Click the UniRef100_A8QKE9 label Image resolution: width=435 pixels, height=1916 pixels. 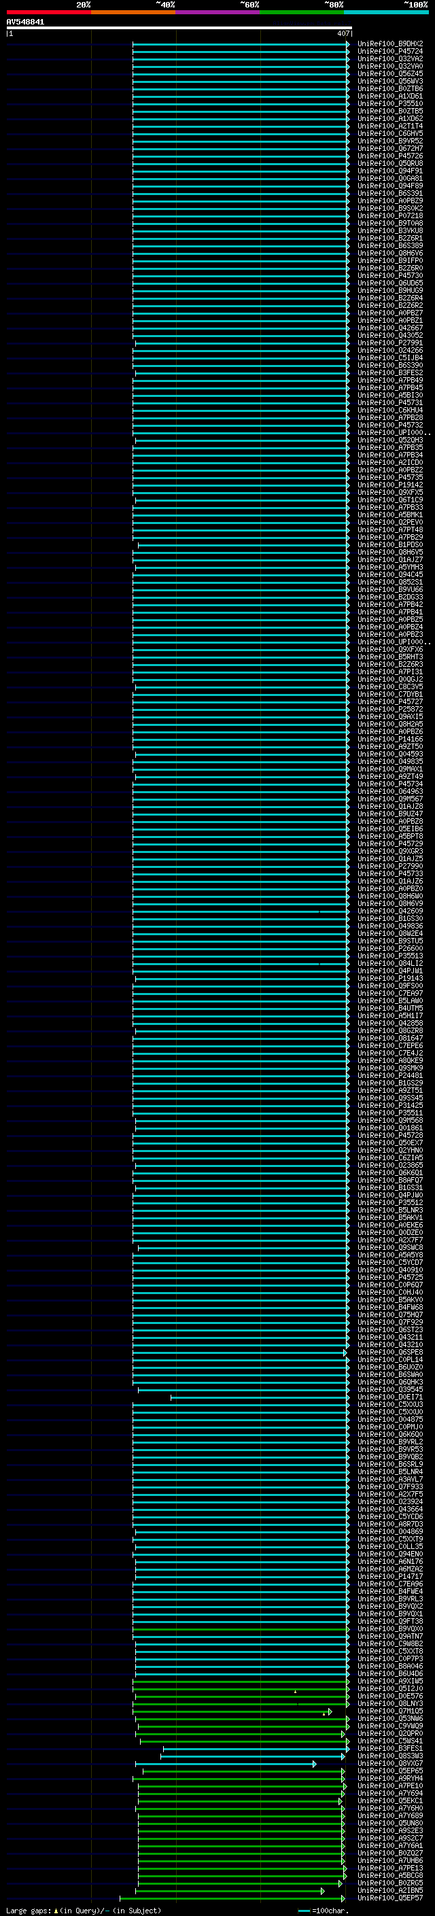[389, 1061]
